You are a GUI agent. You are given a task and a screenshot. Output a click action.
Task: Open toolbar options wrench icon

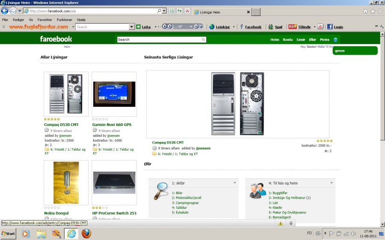point(382,26)
